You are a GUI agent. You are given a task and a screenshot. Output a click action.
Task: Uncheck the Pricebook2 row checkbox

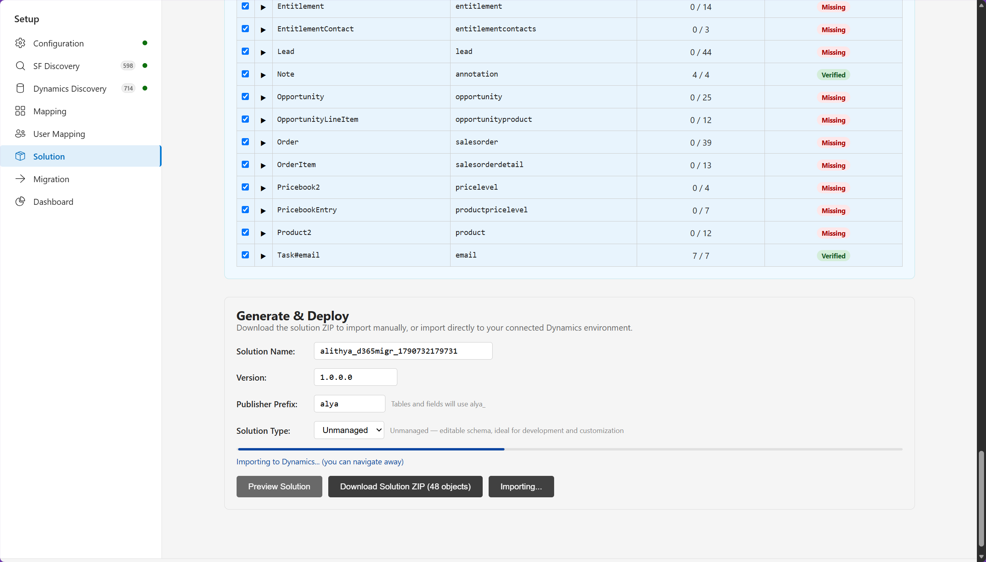click(245, 187)
